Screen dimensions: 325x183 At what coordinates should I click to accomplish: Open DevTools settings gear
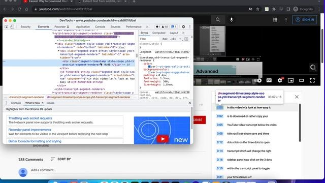[x=183, y=27]
